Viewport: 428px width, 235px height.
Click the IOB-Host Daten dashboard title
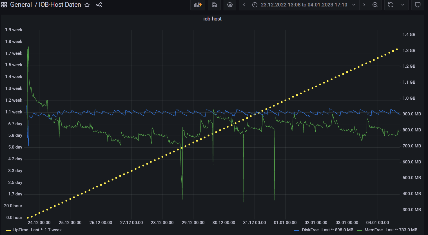pyautogui.click(x=60, y=5)
